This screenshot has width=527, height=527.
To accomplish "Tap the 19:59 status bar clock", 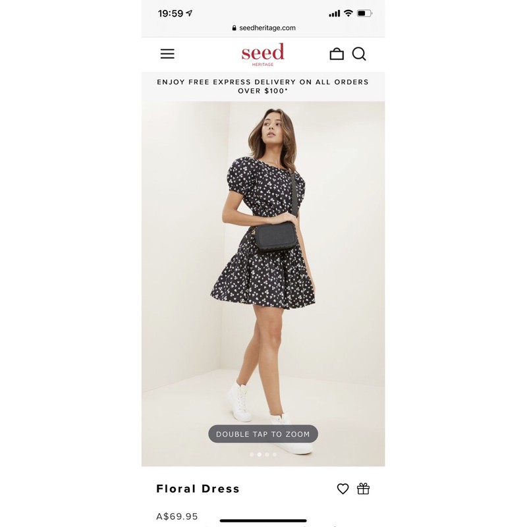I will pos(171,13).
